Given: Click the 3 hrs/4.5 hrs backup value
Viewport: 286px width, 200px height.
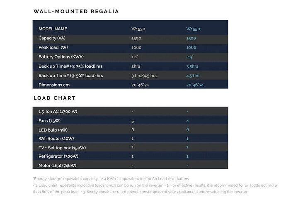Looking at the screenshot, I should (144, 76).
